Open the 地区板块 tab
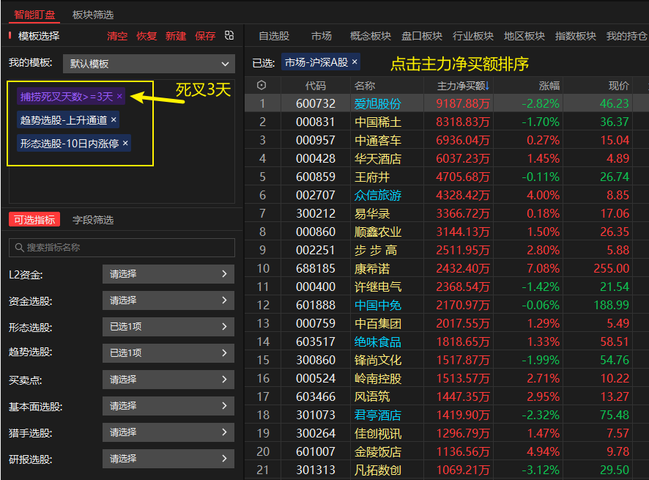 (x=524, y=36)
